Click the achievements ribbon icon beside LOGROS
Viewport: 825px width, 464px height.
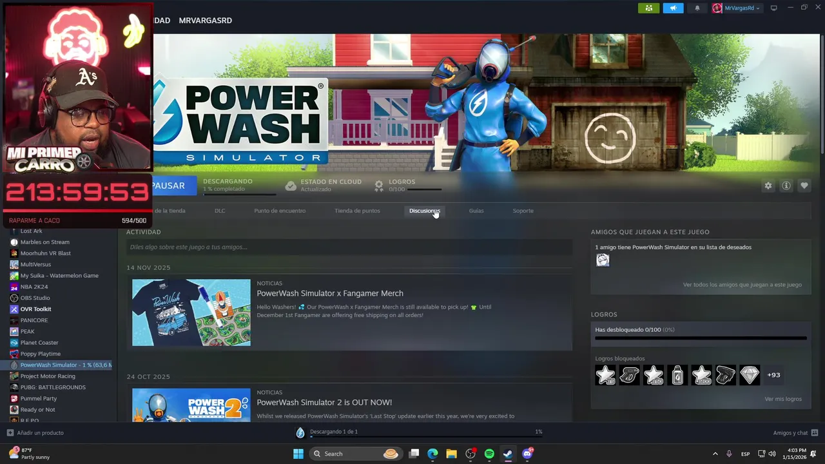click(379, 186)
